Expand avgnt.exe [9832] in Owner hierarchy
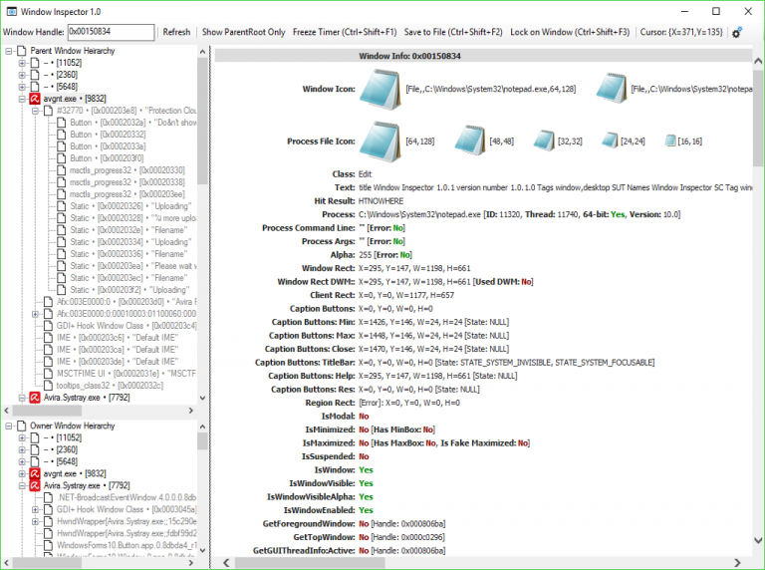The height and width of the screenshot is (570, 765). click(22, 474)
